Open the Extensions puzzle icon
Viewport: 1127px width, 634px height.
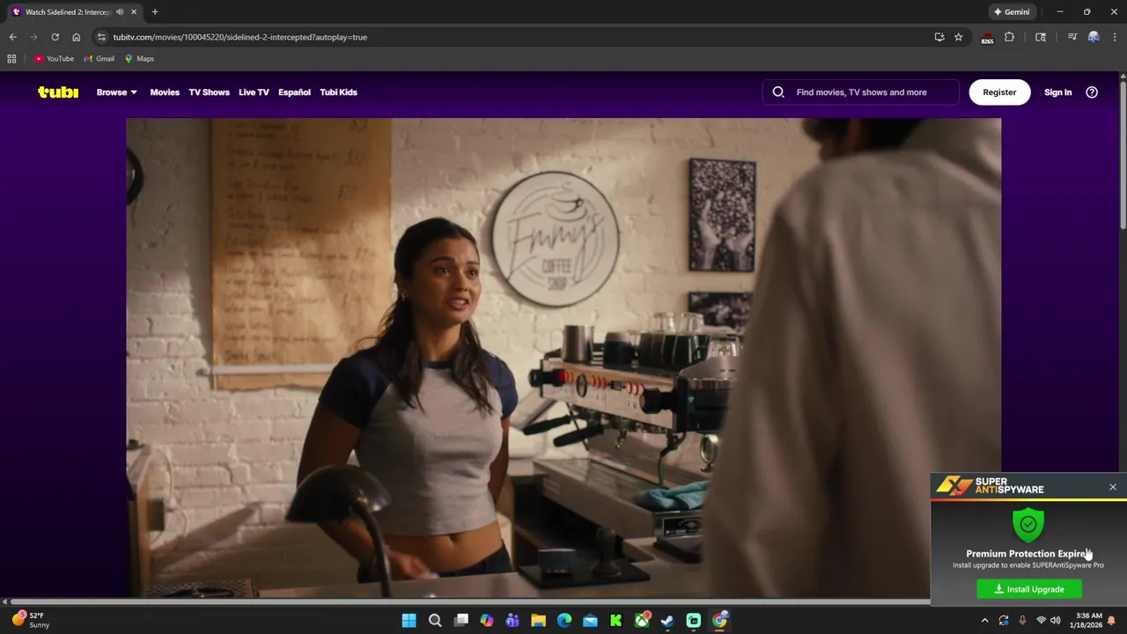tap(1009, 37)
